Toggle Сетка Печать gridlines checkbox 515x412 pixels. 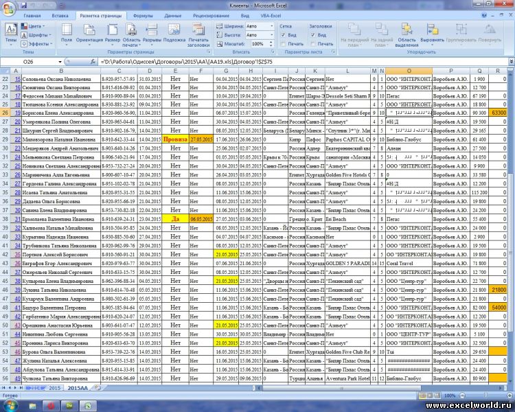tap(283, 44)
